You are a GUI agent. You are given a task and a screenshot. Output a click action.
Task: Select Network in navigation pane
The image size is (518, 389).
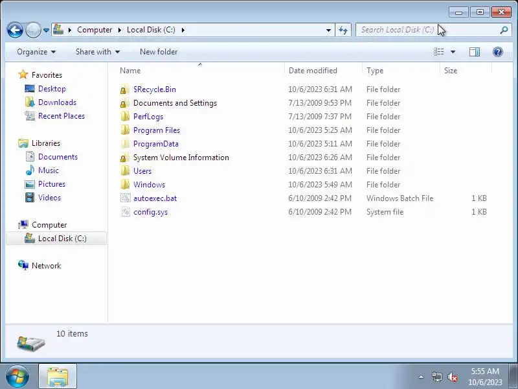tap(46, 266)
